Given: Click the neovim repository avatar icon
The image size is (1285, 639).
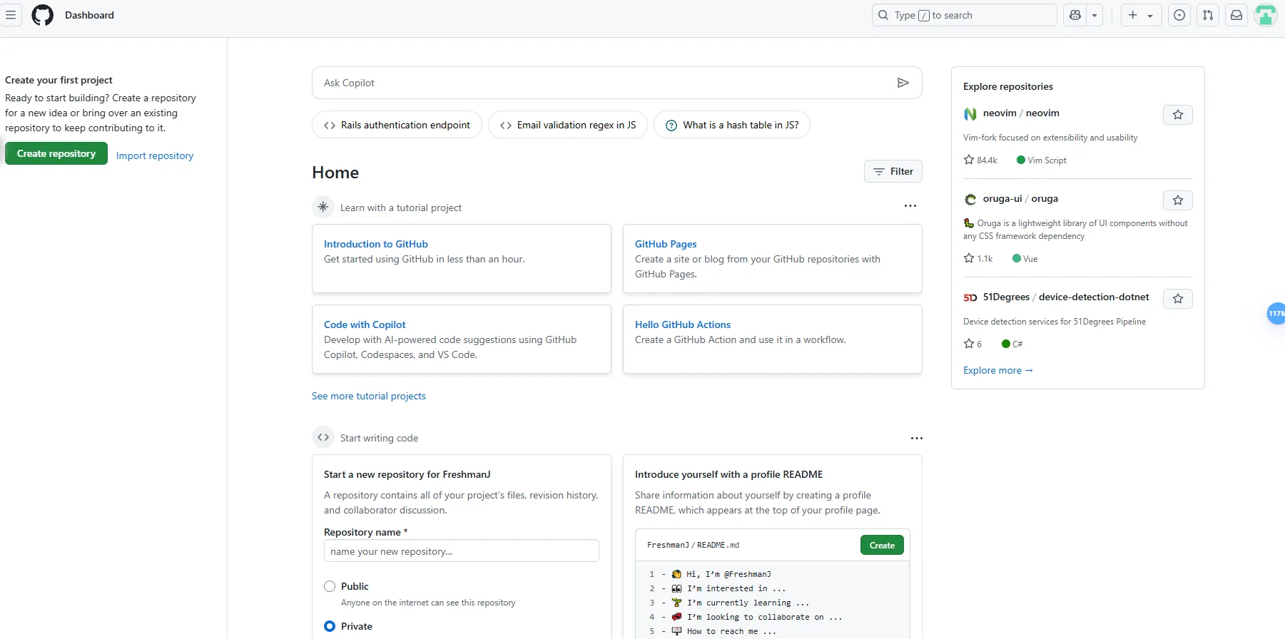Looking at the screenshot, I should [970, 113].
